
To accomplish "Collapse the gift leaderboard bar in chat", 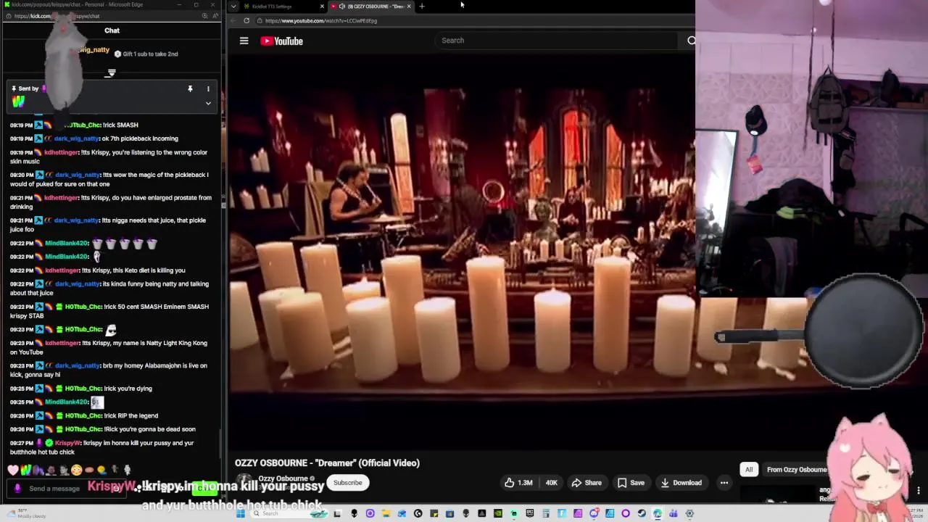I will point(111,73).
